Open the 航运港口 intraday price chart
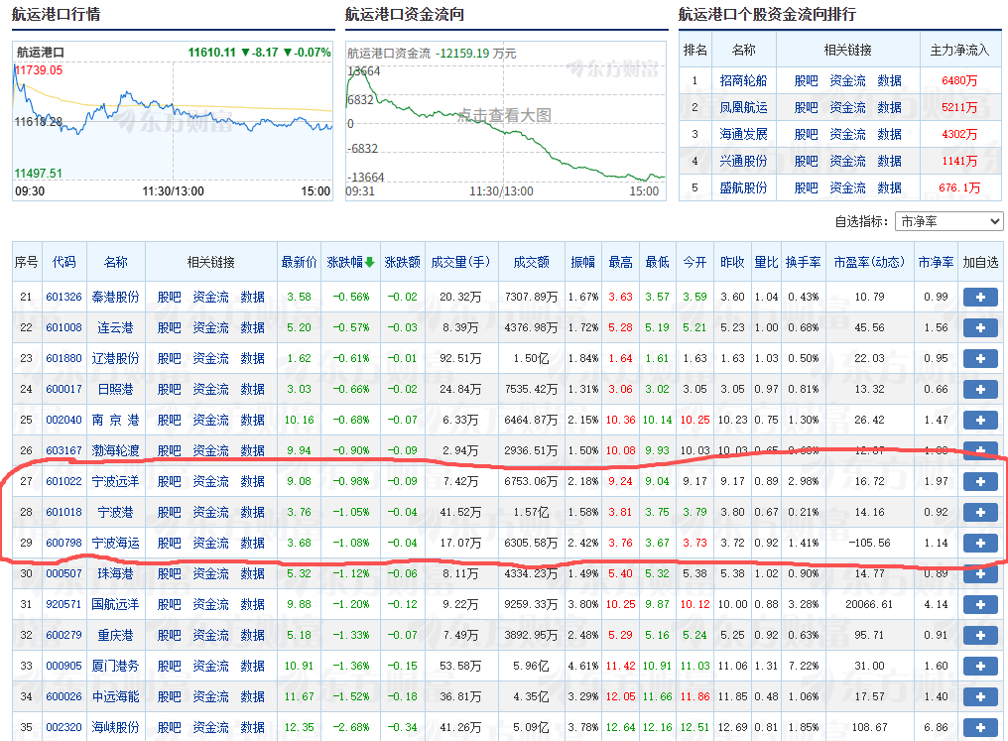 tap(173, 121)
